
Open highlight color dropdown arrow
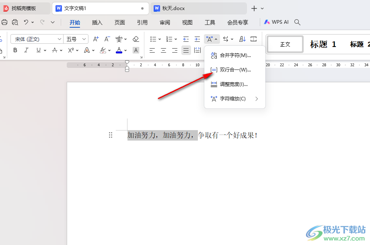[x=109, y=50]
